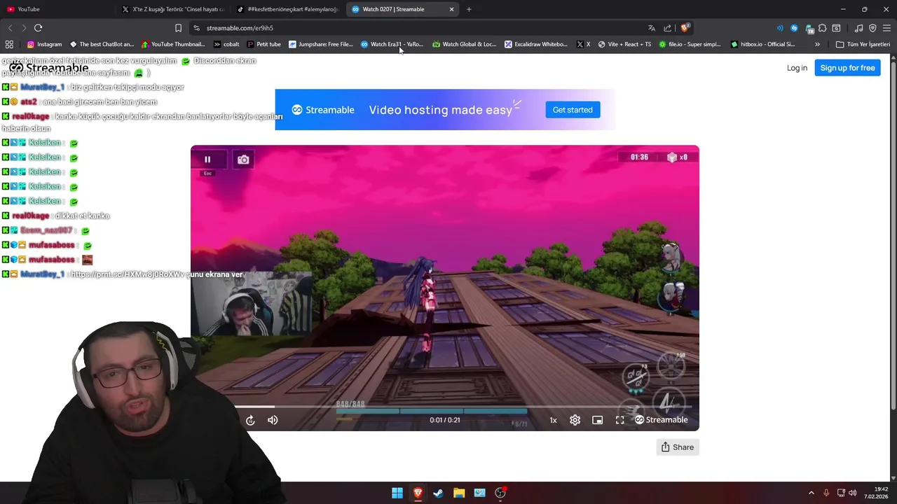Screen dimensions: 897x504
Task: Go back with the browser back arrow
Action: click(x=10, y=28)
